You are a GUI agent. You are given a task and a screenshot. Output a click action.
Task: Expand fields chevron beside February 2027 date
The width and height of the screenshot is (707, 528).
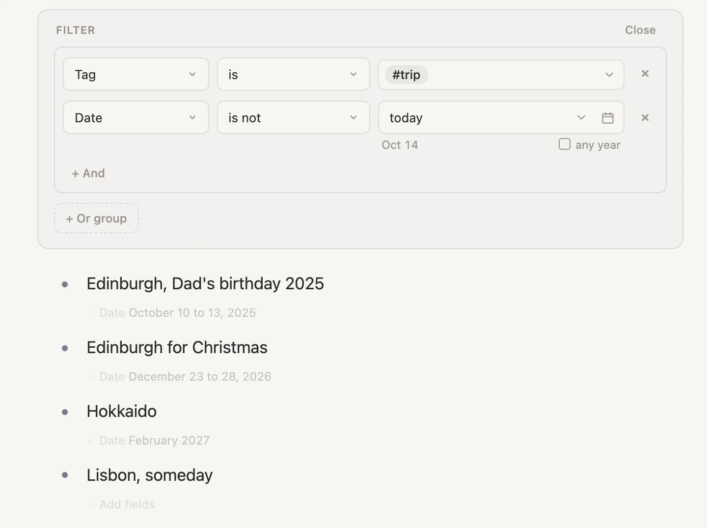[x=90, y=441]
